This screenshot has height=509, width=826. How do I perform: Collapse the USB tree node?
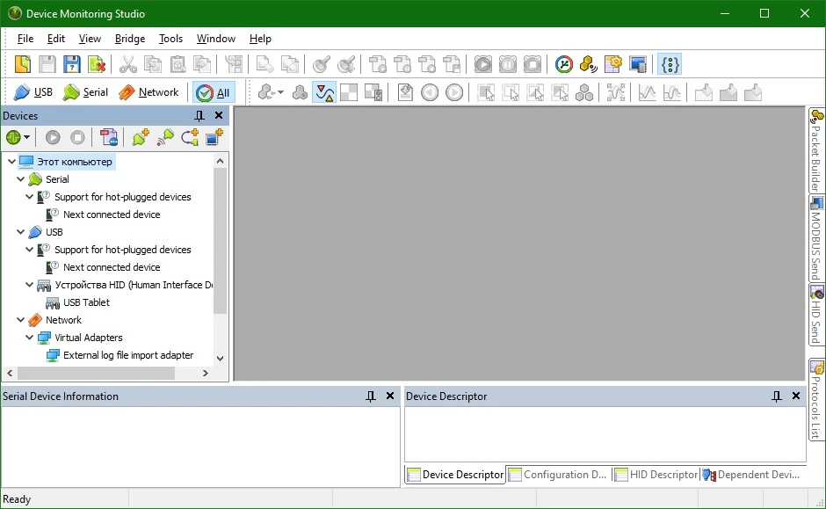(20, 232)
